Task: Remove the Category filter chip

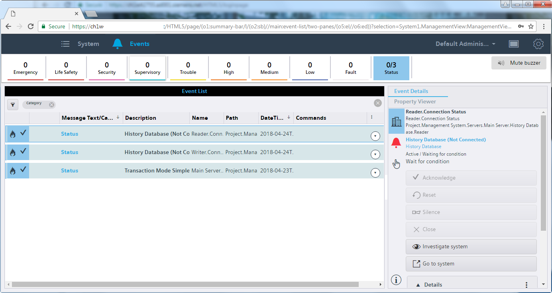Action: coord(51,105)
